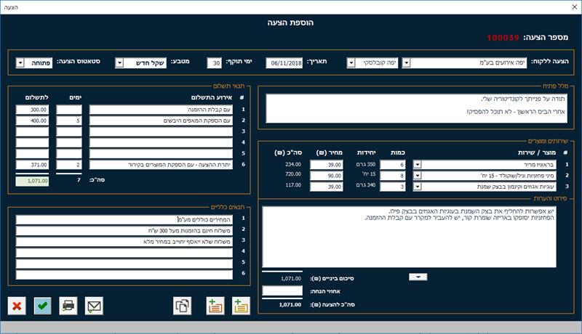Confirm the quote with the green checkmark
Image resolution: width=582 pixels, height=334 pixels.
pos(42,306)
